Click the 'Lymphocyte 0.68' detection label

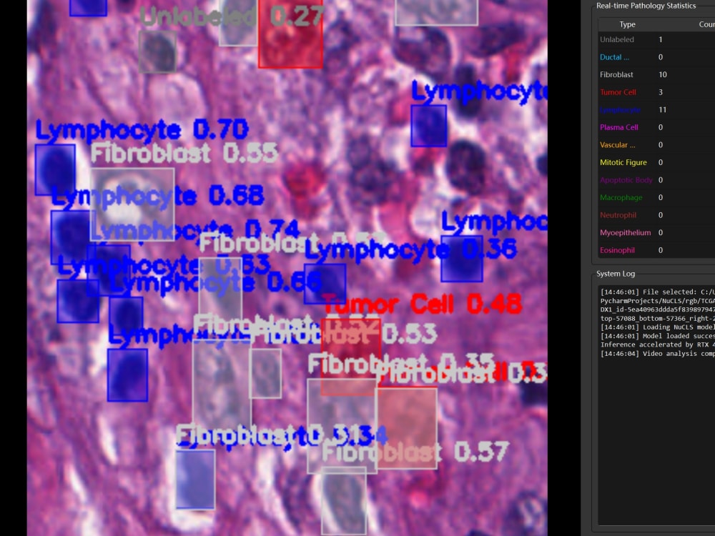158,196
